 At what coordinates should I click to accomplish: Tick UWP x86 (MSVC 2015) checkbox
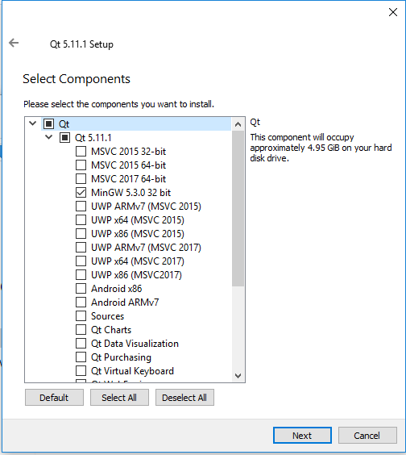pos(81,234)
